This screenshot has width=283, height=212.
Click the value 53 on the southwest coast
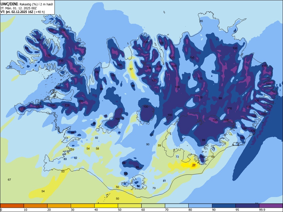pos(63,171)
